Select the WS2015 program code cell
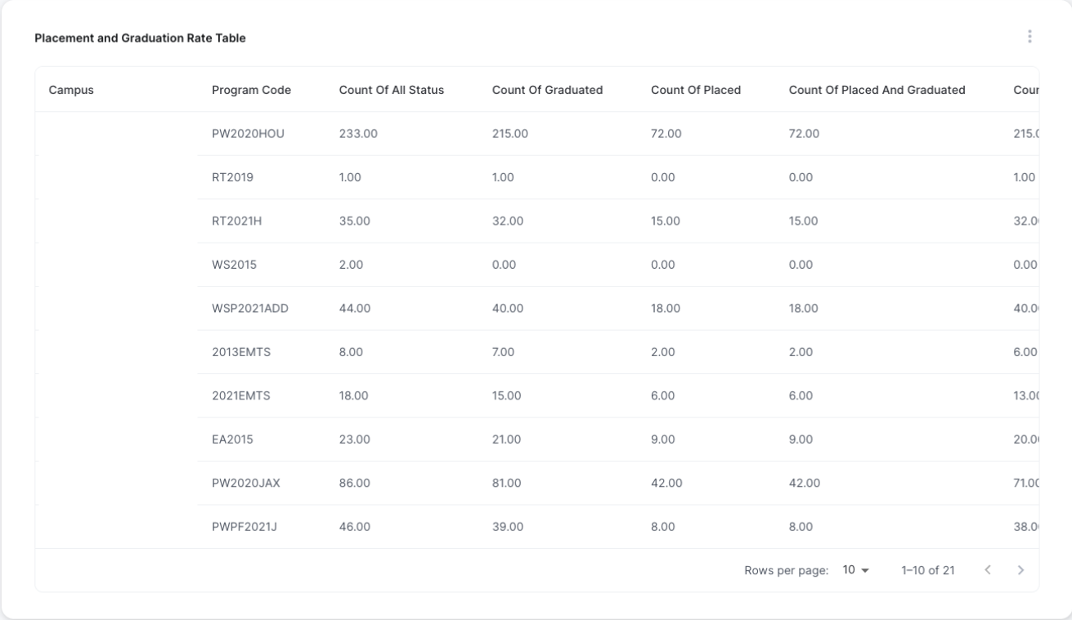The height and width of the screenshot is (620, 1072). (x=233, y=265)
